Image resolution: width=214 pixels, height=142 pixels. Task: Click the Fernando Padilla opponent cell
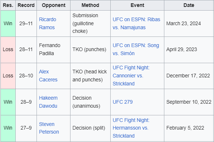53,49
